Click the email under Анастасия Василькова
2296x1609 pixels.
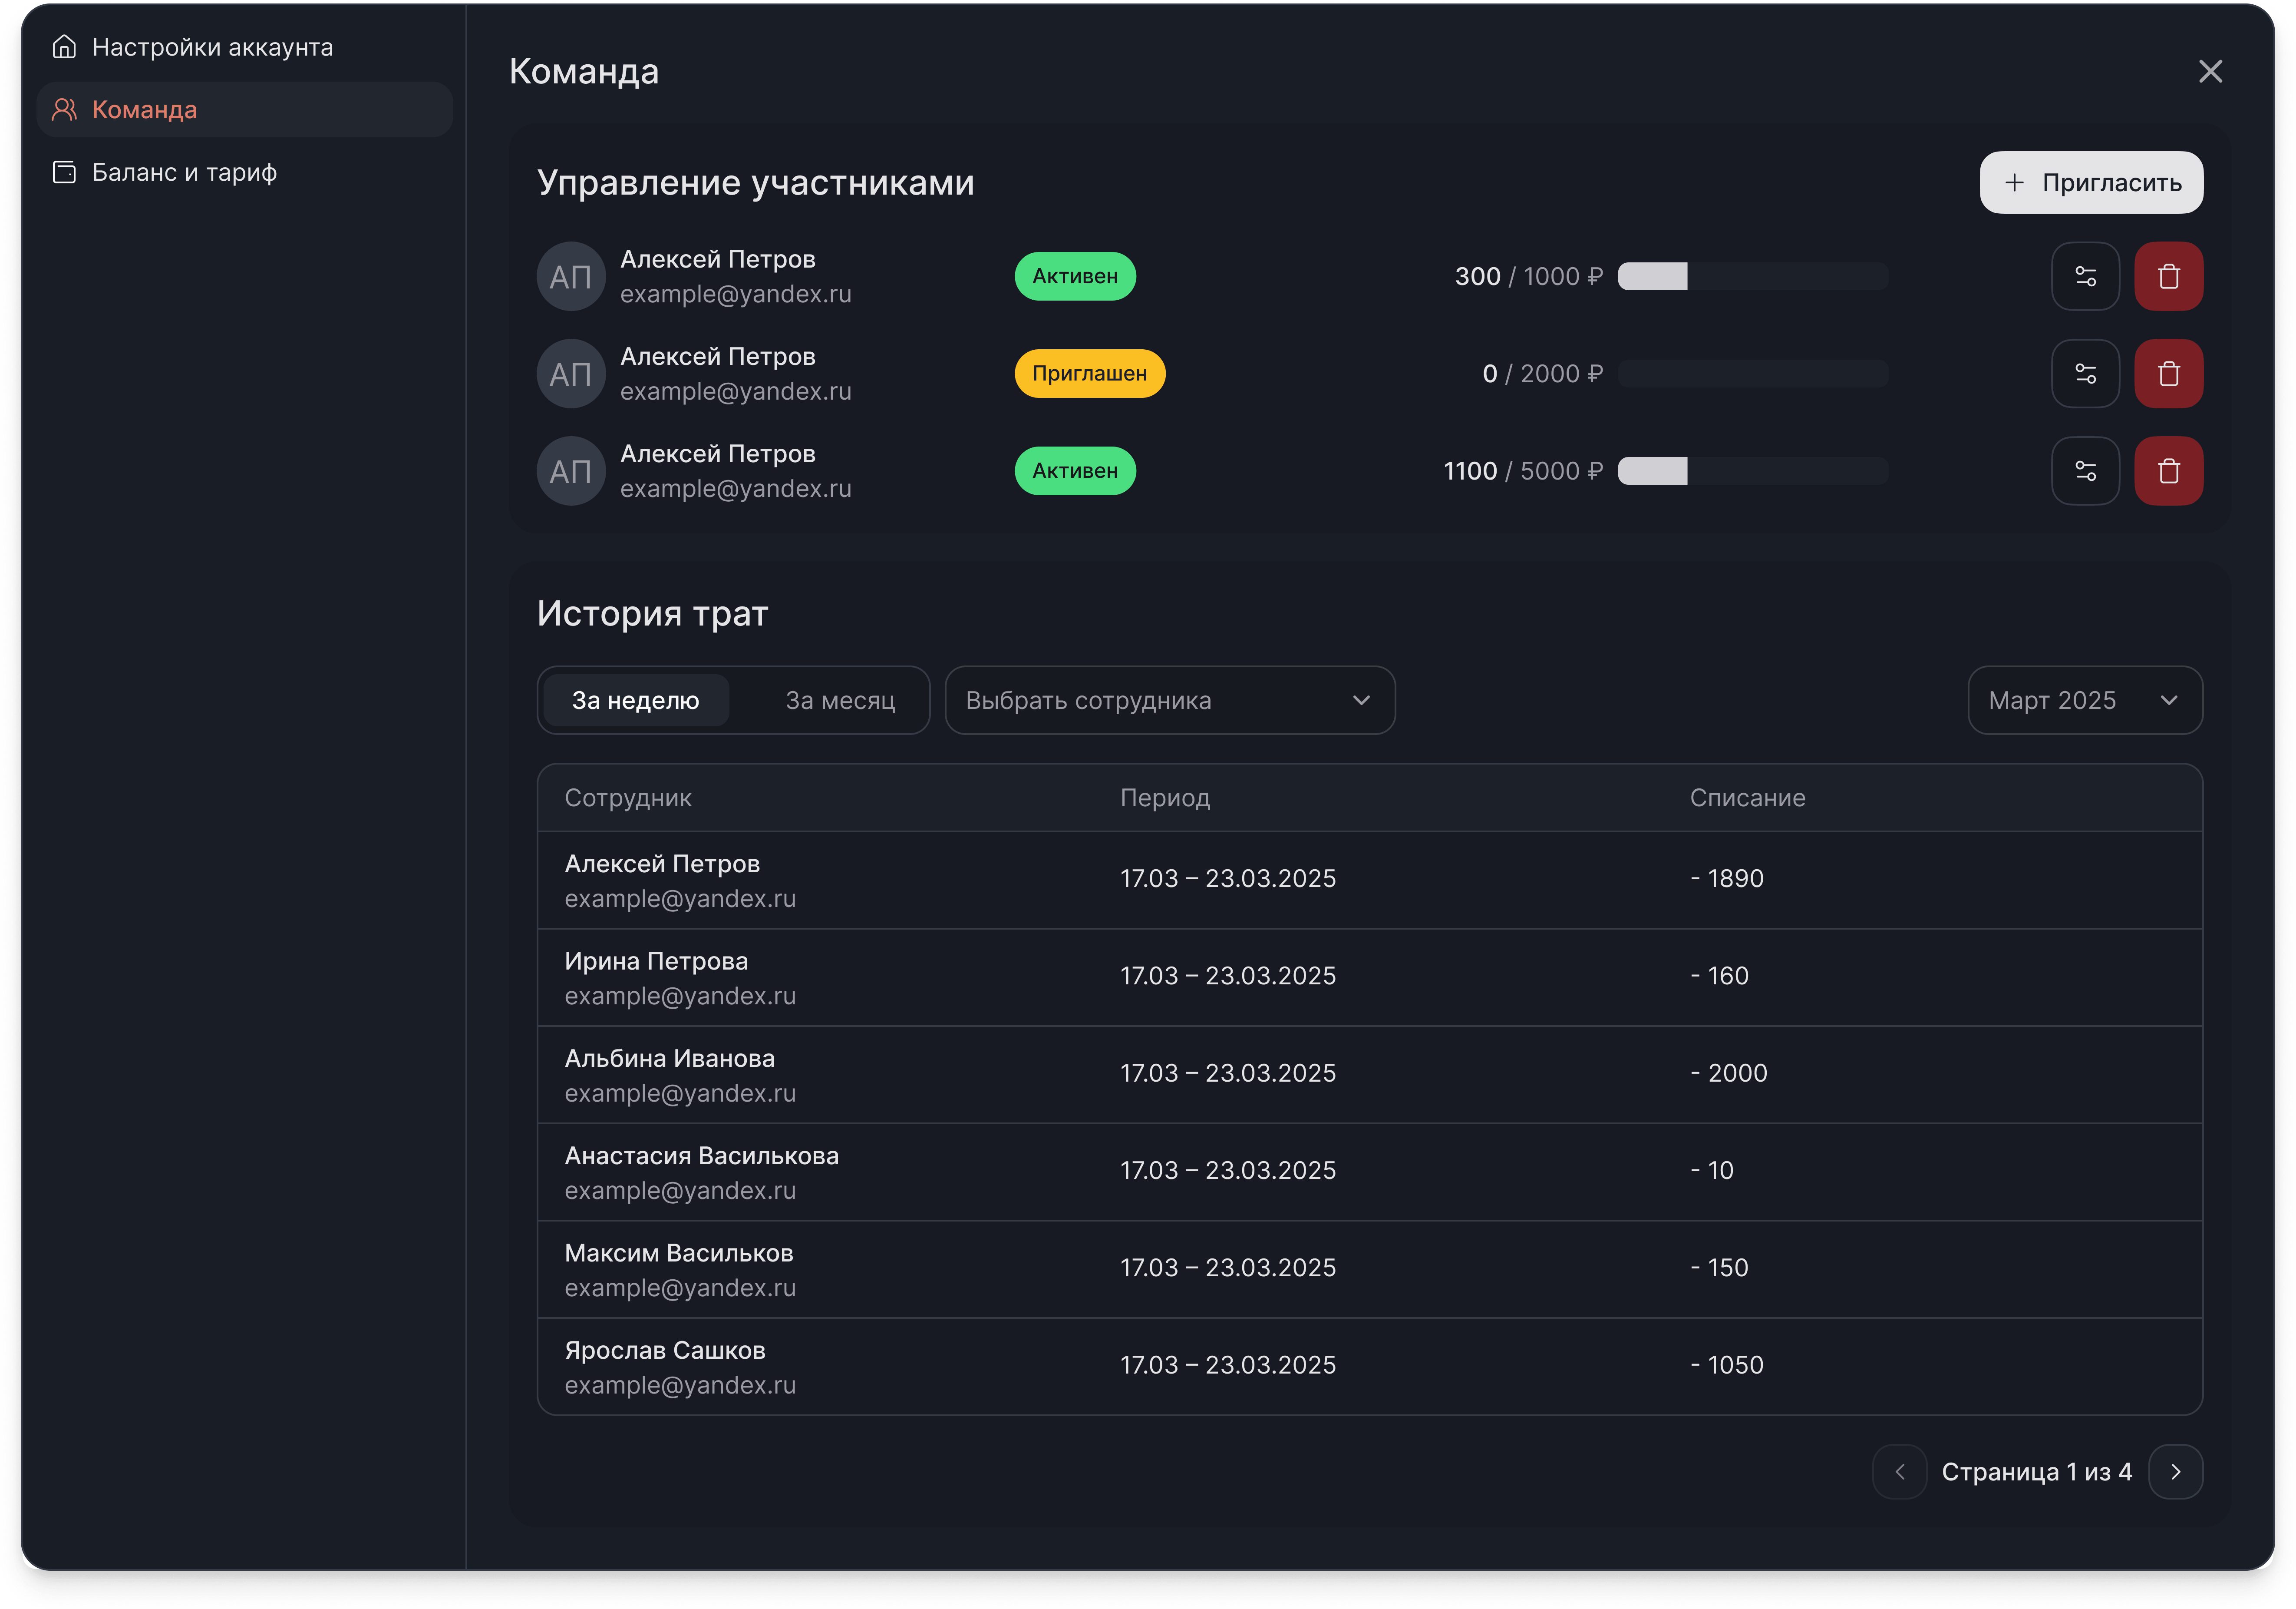point(680,1191)
